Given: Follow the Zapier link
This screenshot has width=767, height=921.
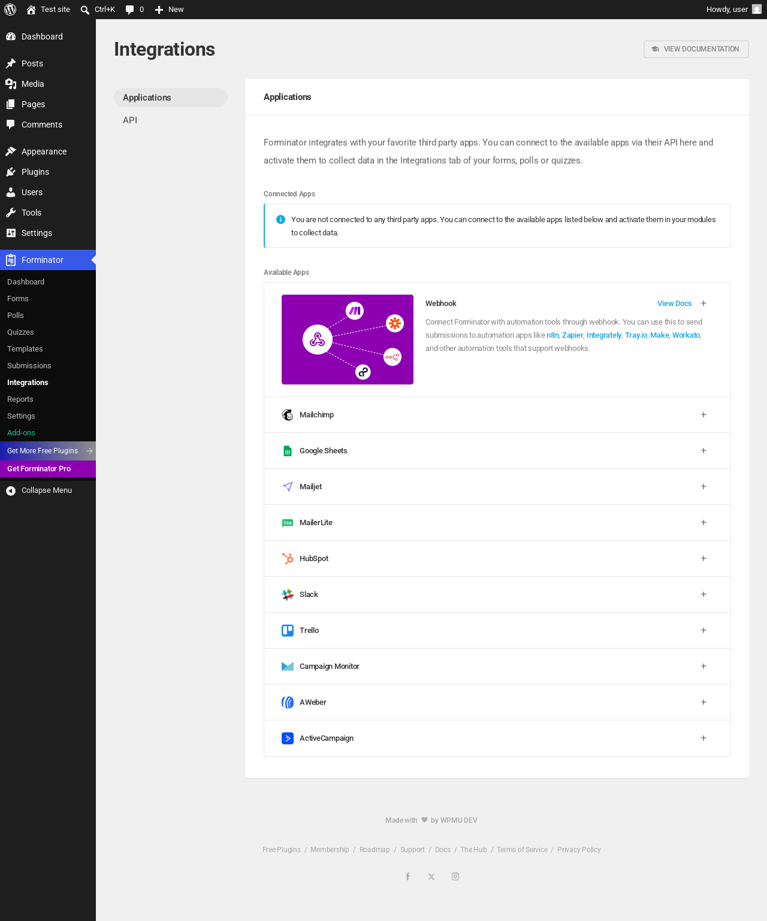Looking at the screenshot, I should tap(572, 335).
